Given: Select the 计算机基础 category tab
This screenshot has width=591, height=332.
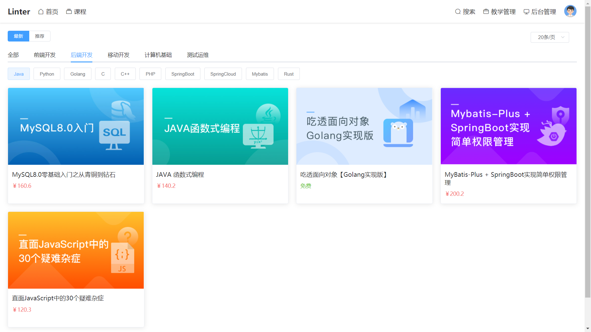Looking at the screenshot, I should [158, 55].
